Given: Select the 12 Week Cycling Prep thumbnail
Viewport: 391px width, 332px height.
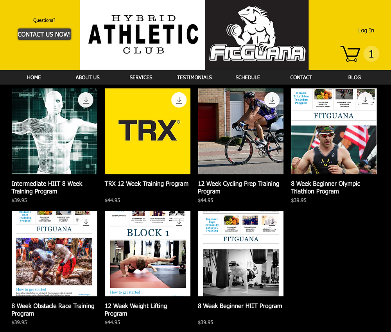Looking at the screenshot, I should [x=240, y=131].
